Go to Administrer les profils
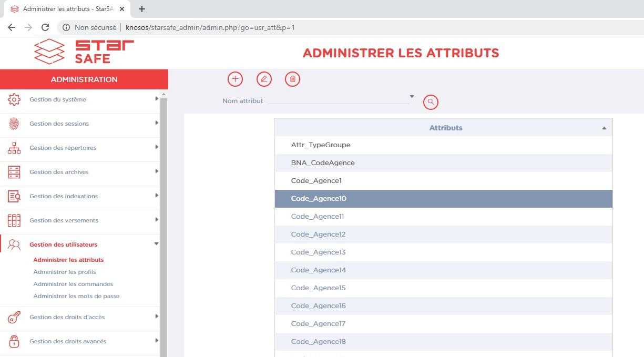 [65, 272]
